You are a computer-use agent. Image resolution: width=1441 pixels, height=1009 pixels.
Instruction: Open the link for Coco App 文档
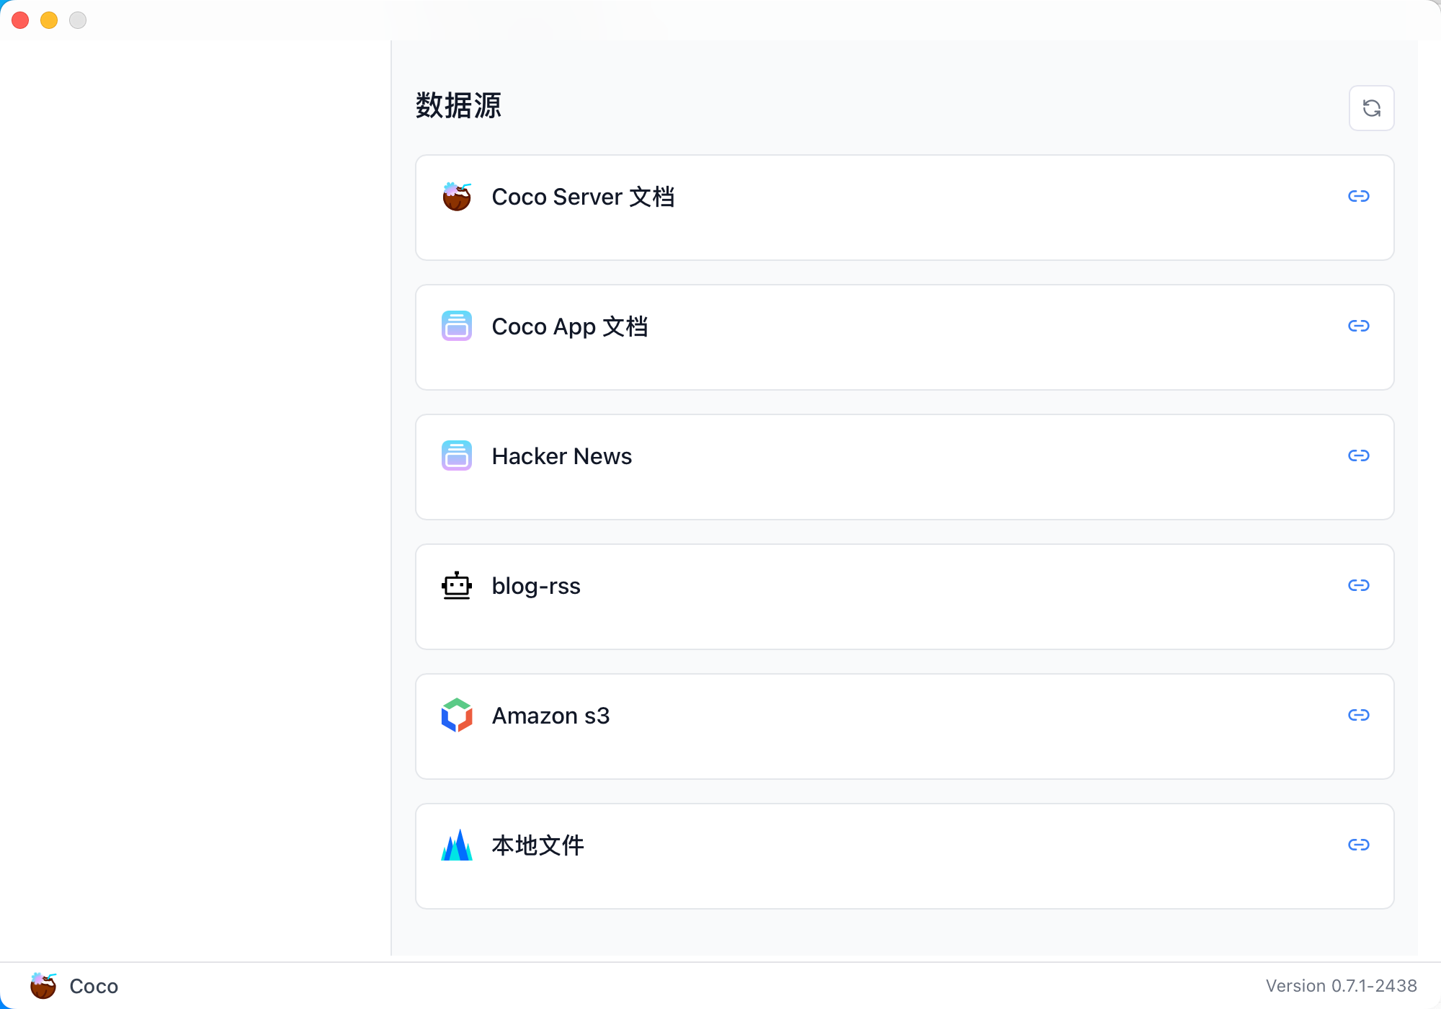point(1359,325)
